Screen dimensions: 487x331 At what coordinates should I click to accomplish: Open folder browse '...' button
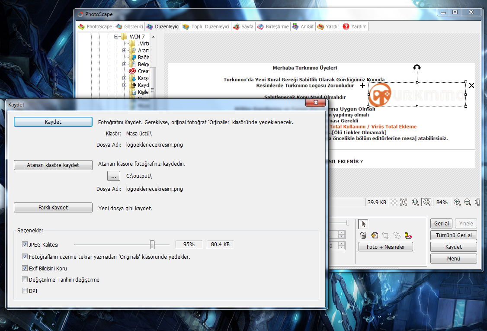[114, 176]
